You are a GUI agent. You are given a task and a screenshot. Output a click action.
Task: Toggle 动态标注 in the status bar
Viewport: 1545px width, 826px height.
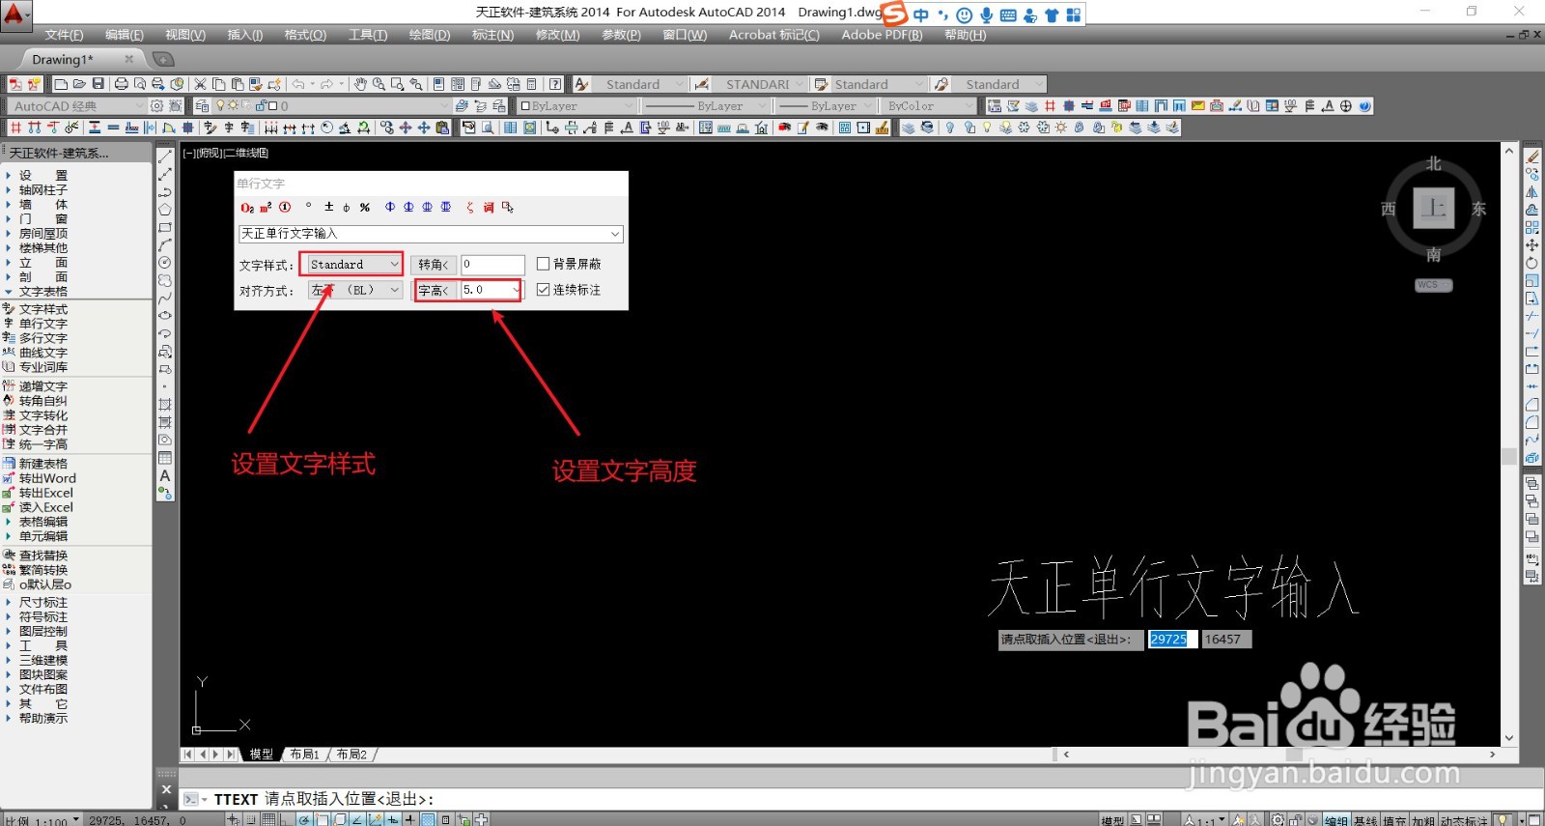click(1465, 819)
